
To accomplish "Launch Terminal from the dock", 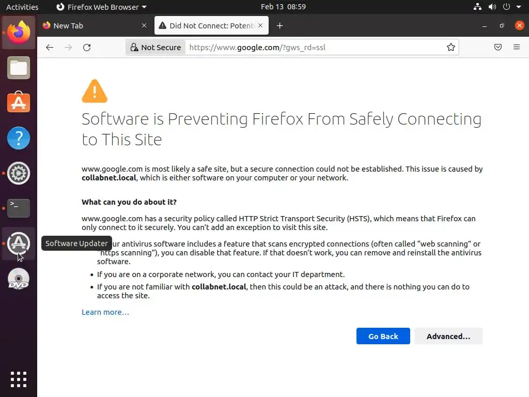I will pyautogui.click(x=19, y=208).
